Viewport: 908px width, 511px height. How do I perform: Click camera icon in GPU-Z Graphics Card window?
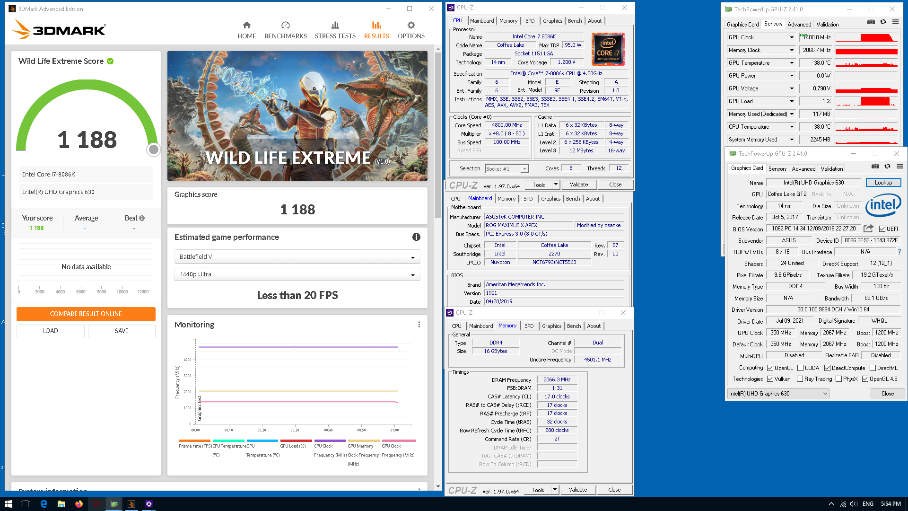coord(875,167)
